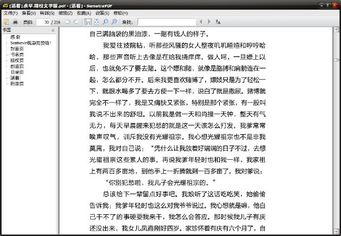Click the Zoom out magnifier icon
This screenshot has width=341, height=236.
click(x=106, y=22)
